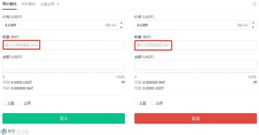Image resolution: width=259 pixels, height=135 pixels.
Task: Swap available balance units in the buy panel
Action: click(x=123, y=82)
